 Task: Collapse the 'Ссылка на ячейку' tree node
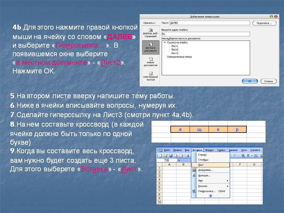164,43
